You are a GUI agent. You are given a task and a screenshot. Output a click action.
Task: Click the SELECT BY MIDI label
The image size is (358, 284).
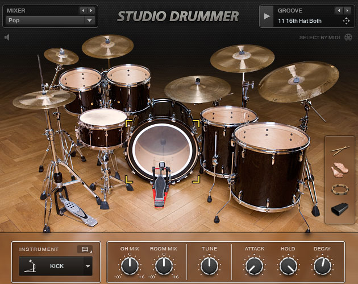(319, 38)
